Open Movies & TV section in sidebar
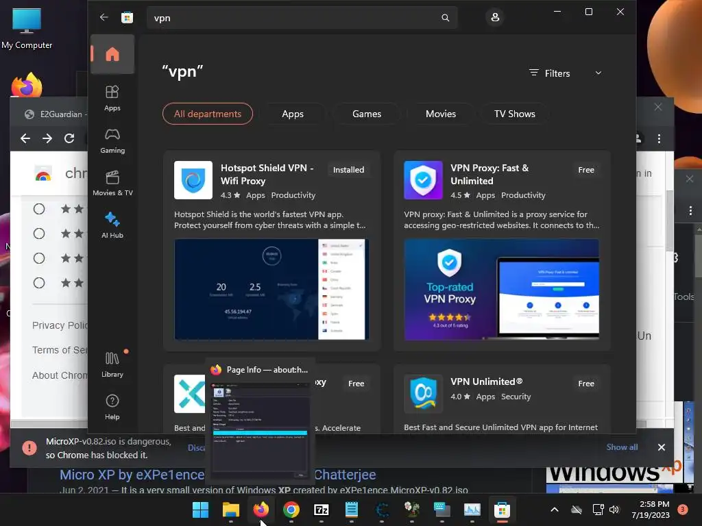 click(112, 183)
